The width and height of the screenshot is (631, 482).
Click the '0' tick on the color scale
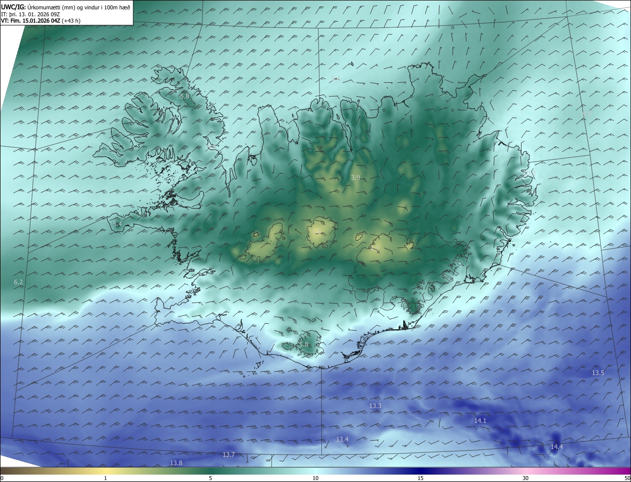coord(2,478)
